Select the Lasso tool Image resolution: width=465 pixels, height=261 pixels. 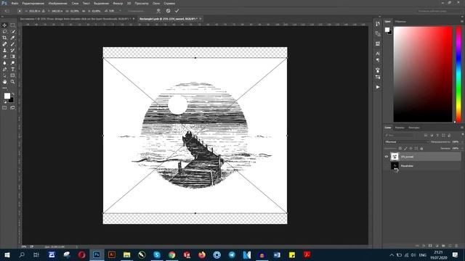tap(4, 31)
